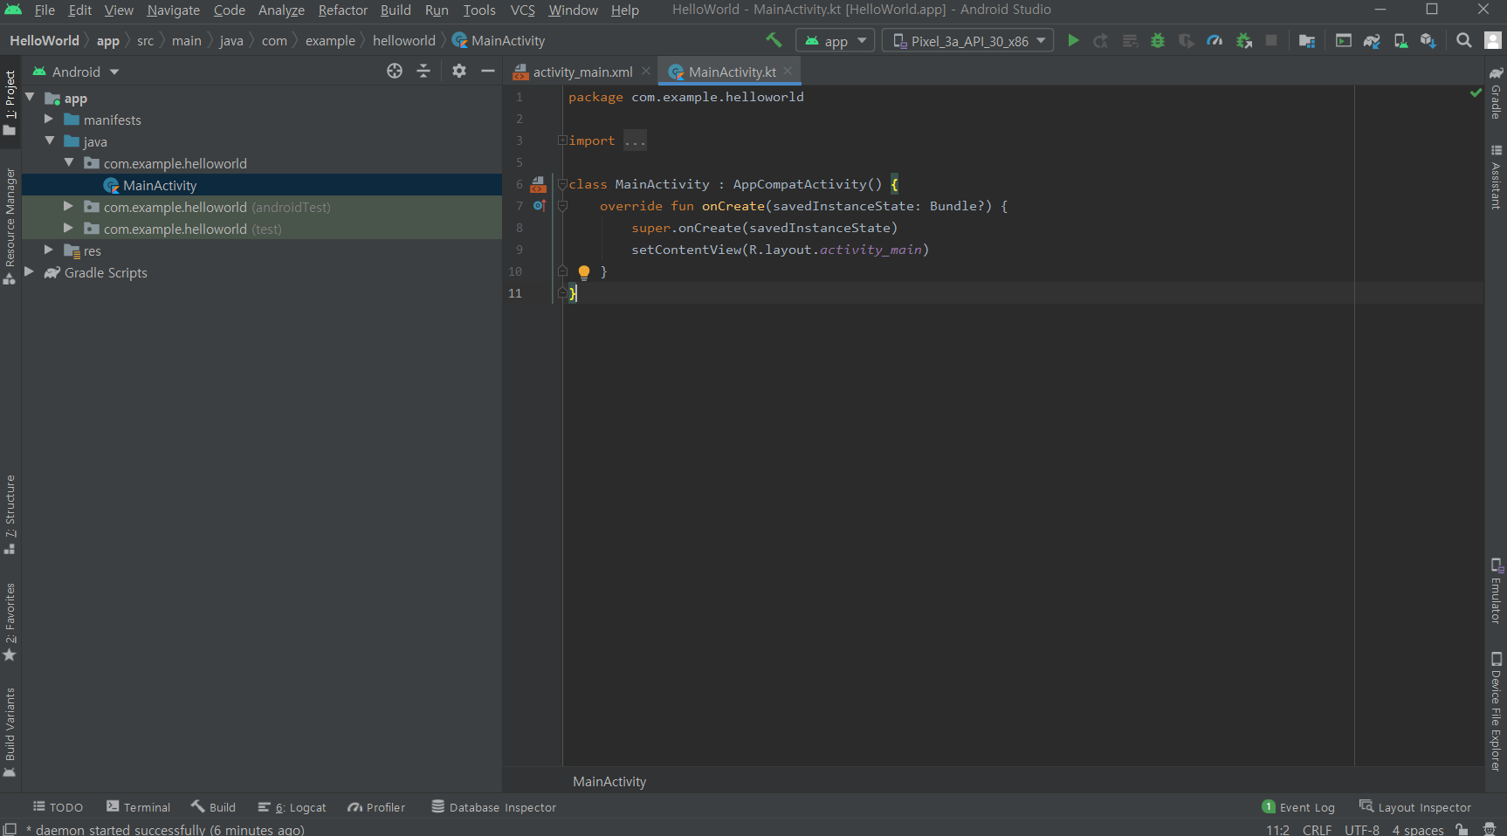Screen dimensions: 1507x836
Task: Sync Project with Gradle Files icon
Action: pyautogui.click(x=1372, y=40)
